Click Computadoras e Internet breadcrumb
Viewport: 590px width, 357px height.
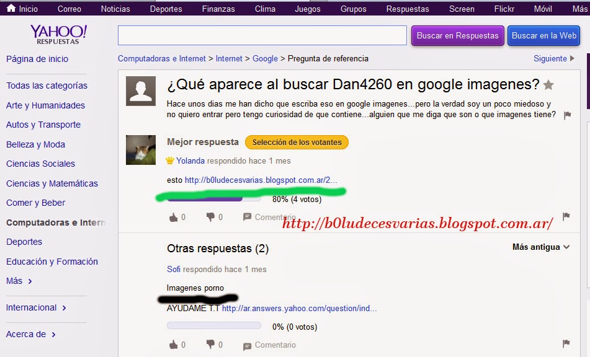click(162, 59)
